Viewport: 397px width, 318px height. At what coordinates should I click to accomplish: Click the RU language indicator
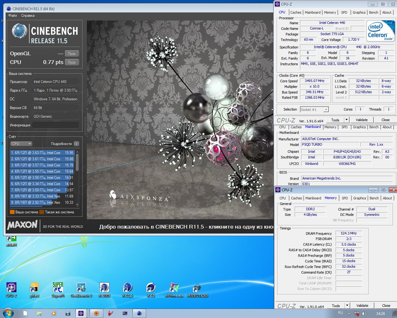[341, 313]
